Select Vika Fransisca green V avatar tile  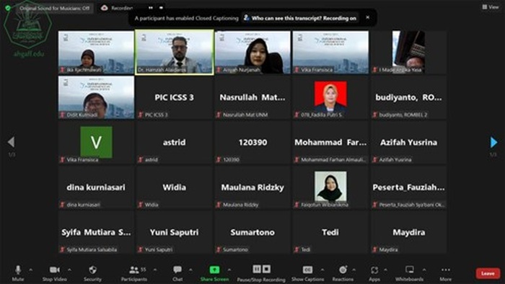click(x=96, y=142)
